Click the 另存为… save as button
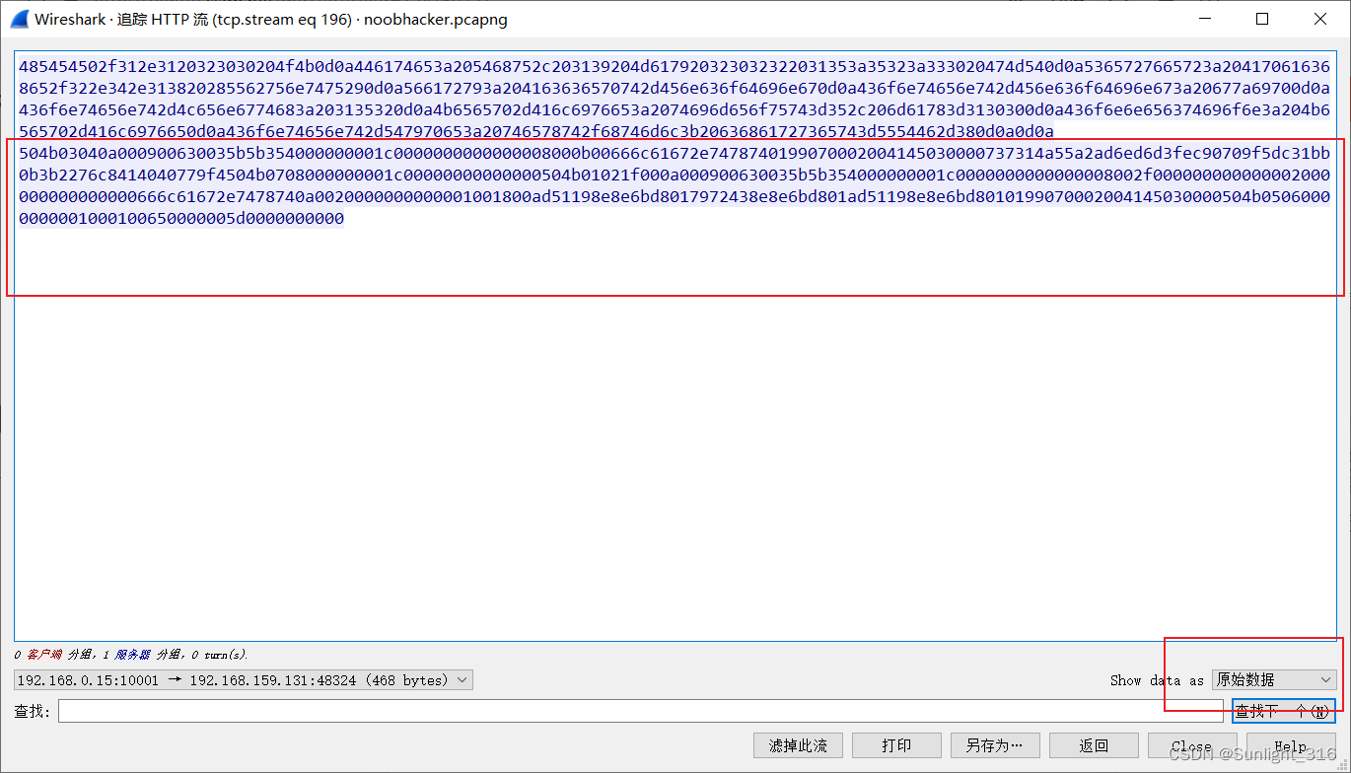The image size is (1351, 773). click(995, 745)
